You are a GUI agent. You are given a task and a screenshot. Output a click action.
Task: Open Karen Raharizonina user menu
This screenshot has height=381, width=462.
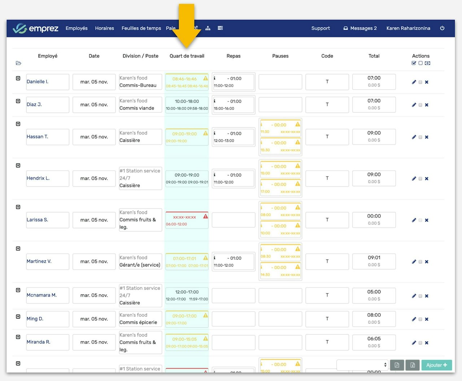pos(408,28)
